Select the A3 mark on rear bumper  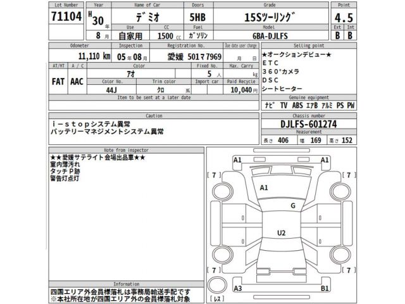coord(238,288)
